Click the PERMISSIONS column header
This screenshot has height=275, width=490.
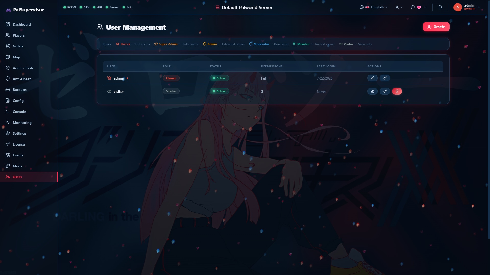click(272, 66)
